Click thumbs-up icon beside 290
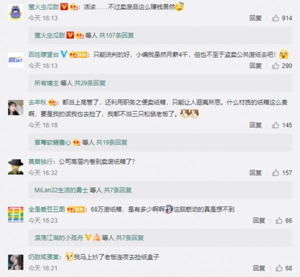 coord(275,66)
